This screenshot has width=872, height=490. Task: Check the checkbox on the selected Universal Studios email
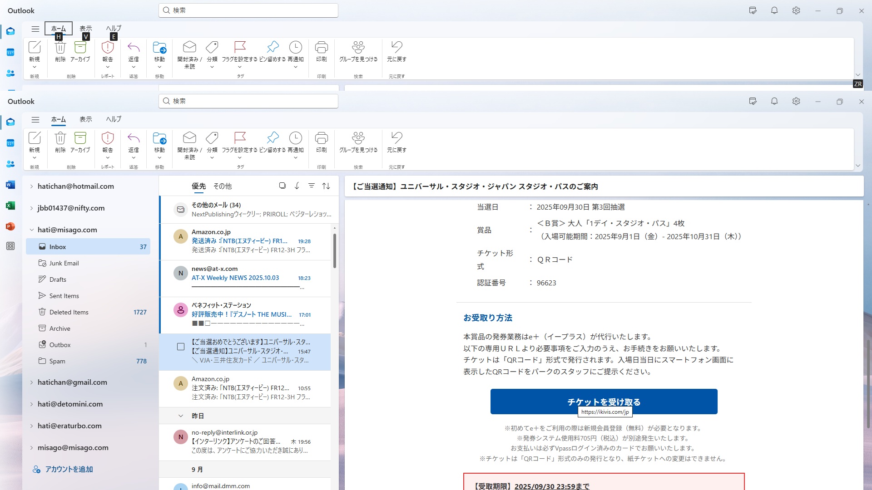(181, 347)
